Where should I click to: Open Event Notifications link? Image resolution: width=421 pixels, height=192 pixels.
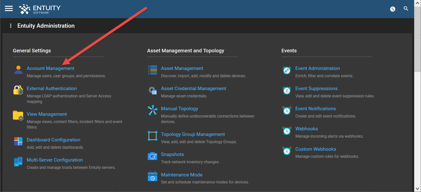[315, 109]
